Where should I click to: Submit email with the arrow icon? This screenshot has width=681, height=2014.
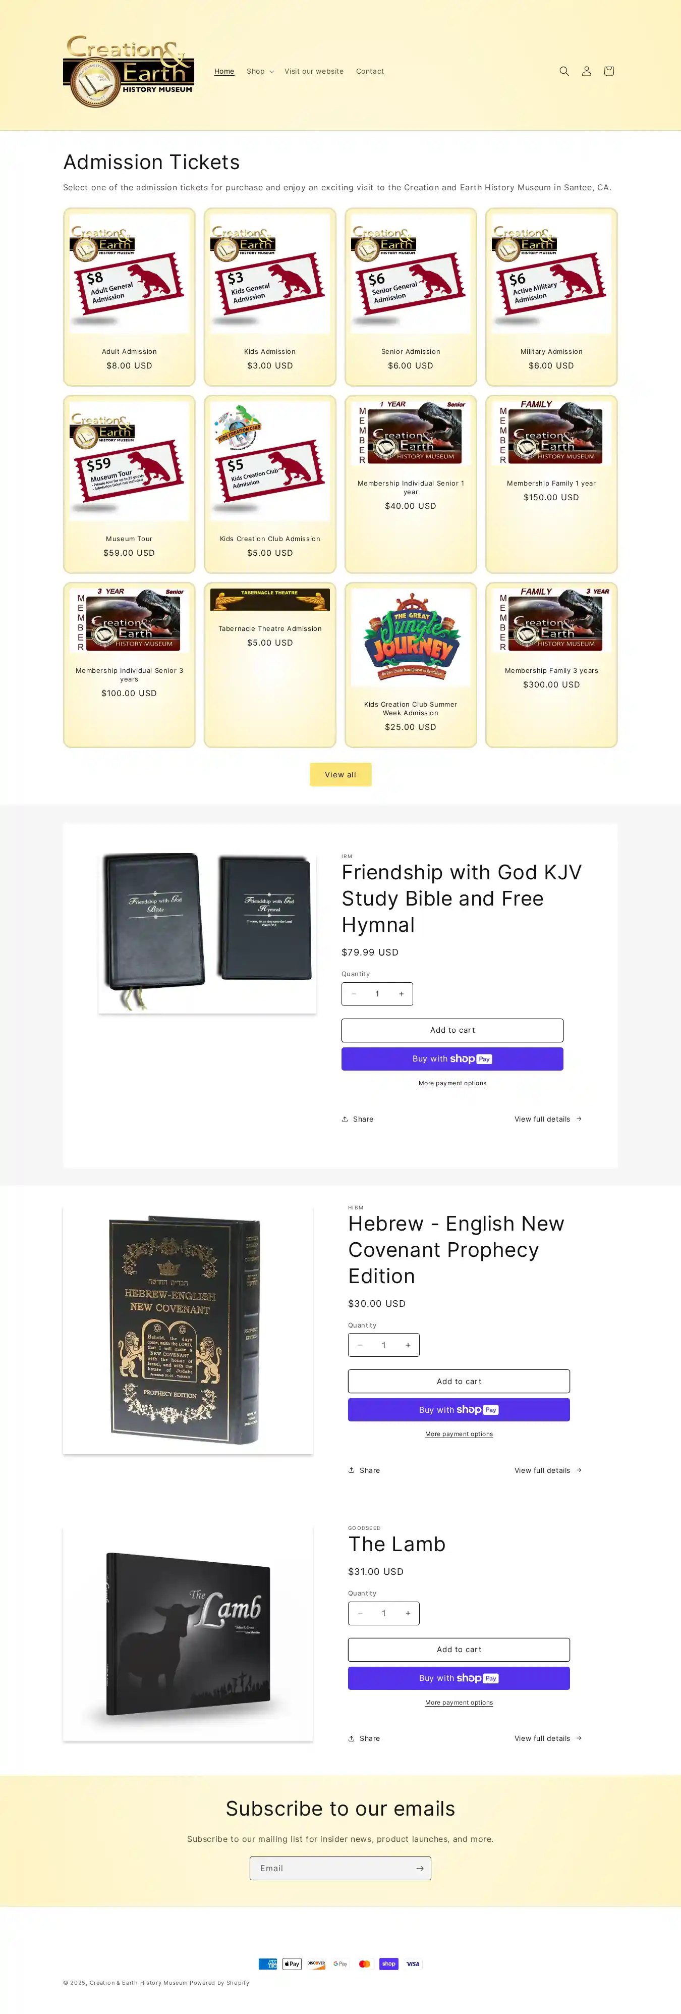tap(419, 1868)
